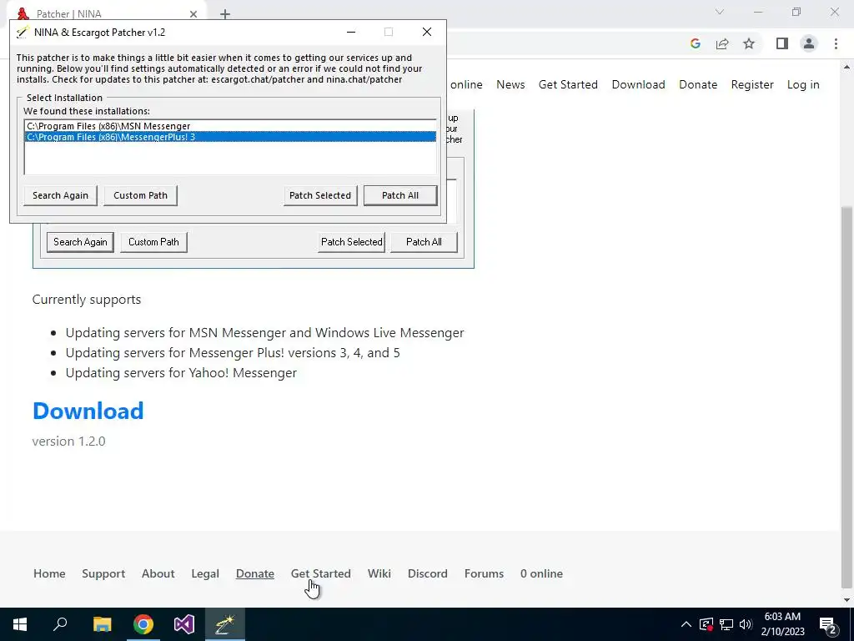The height and width of the screenshot is (641, 854).
Task: Open the notification center icon
Action: pyautogui.click(x=828, y=624)
